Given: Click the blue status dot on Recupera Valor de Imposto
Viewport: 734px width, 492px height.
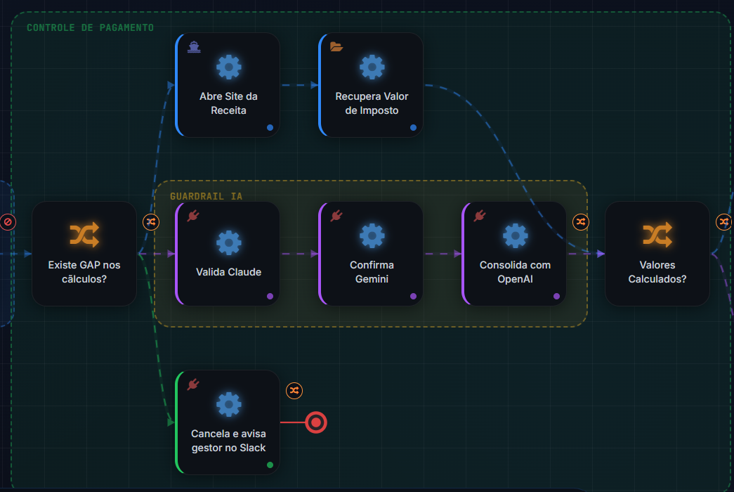Looking at the screenshot, I should pyautogui.click(x=413, y=127).
